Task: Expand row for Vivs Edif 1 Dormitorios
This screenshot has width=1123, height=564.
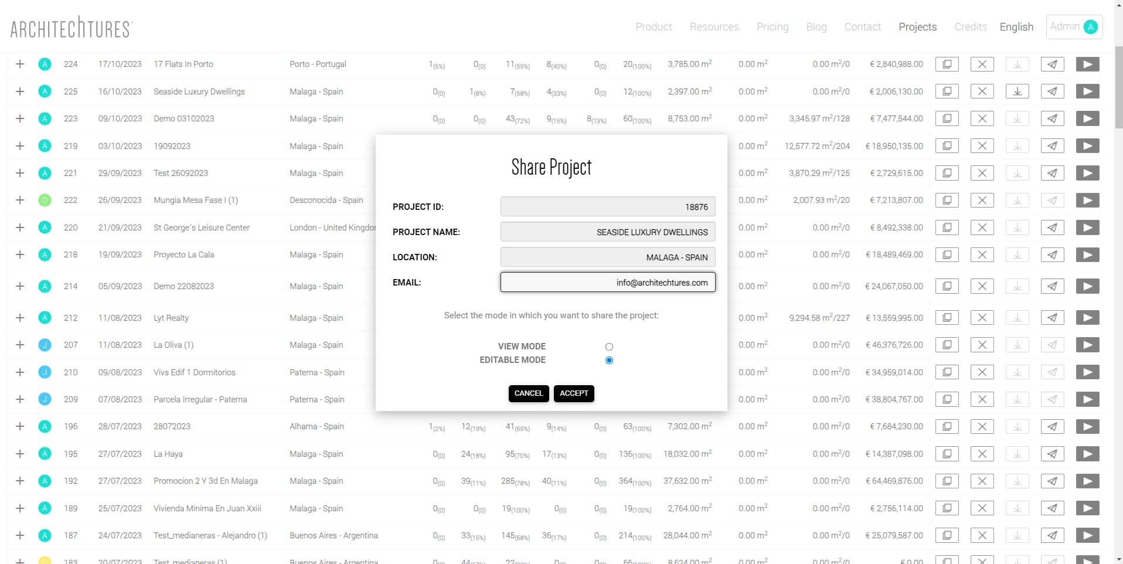Action: coord(19,372)
